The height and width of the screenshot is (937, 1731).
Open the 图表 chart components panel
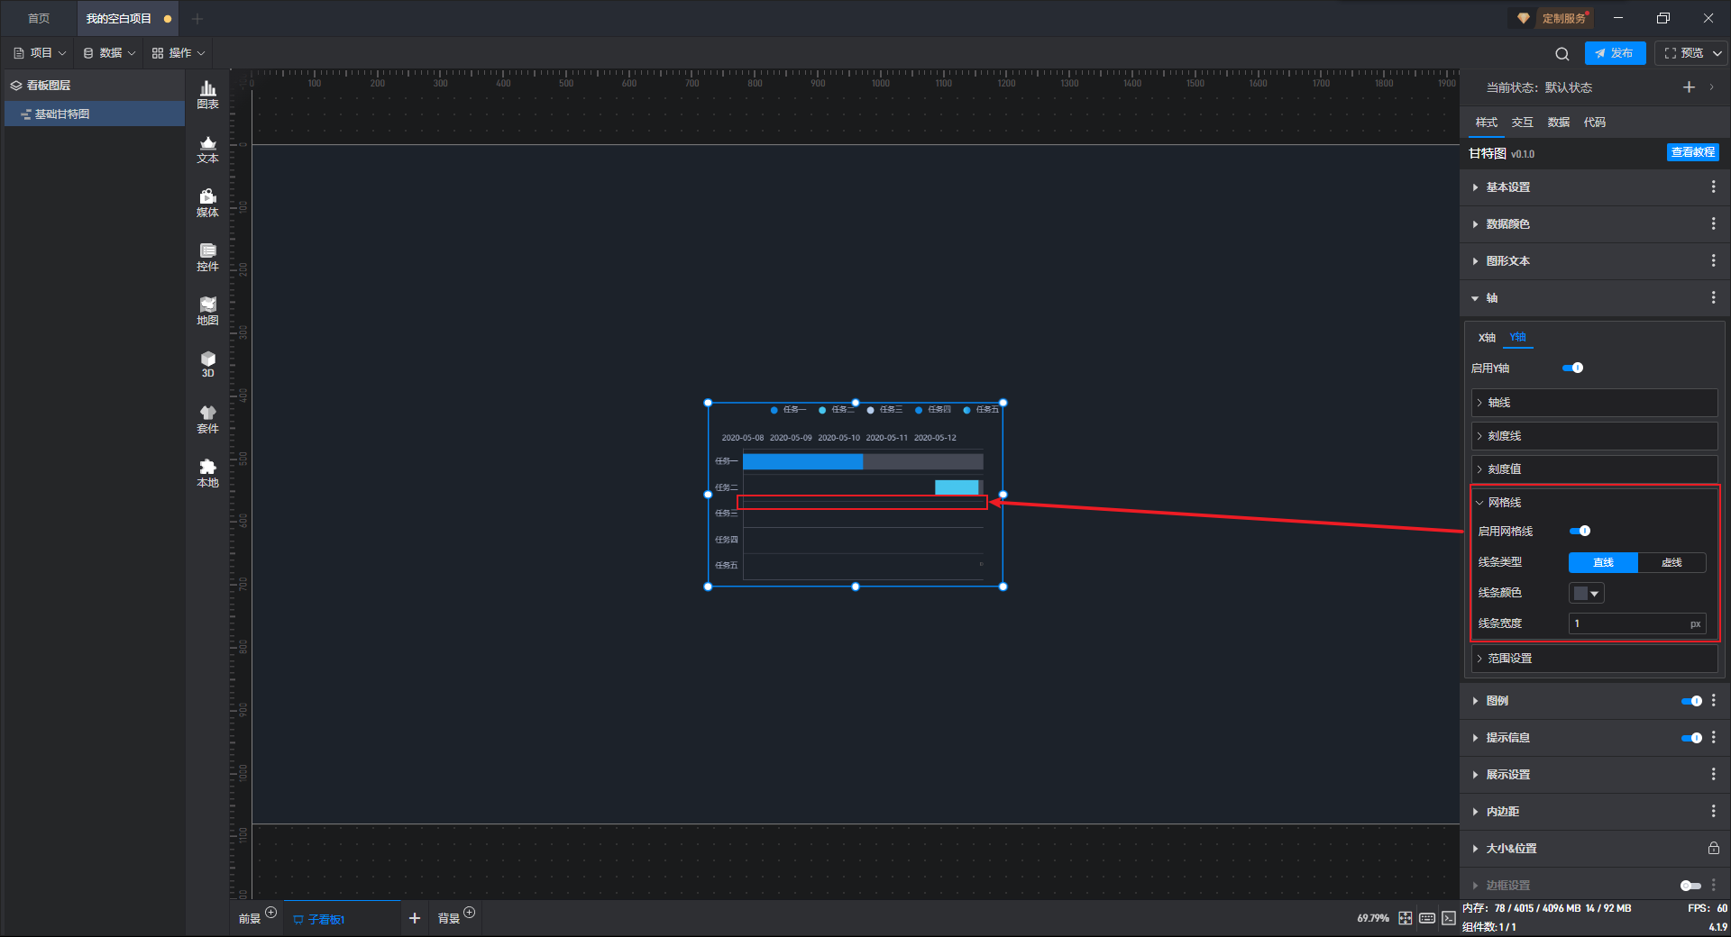[x=207, y=95]
